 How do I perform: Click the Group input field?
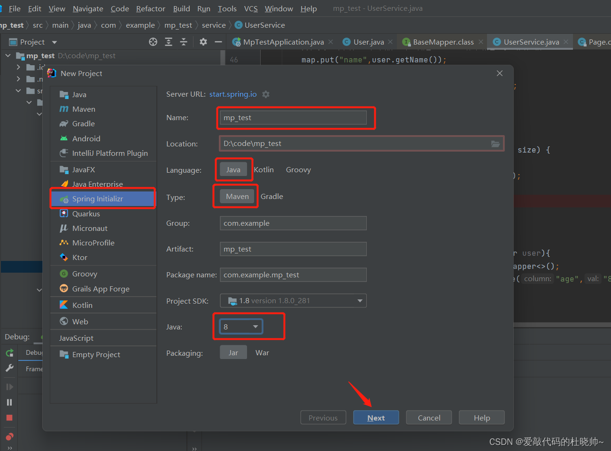click(x=293, y=223)
